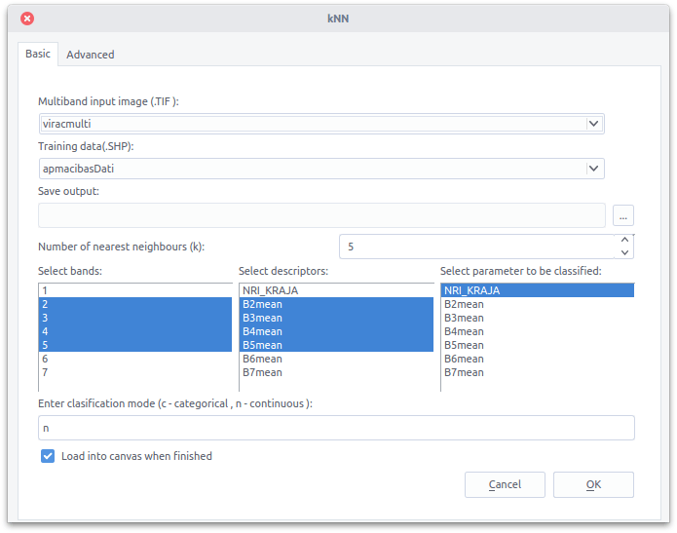Select band 2 in Select bands
This screenshot has height=533, width=677.
click(x=135, y=304)
